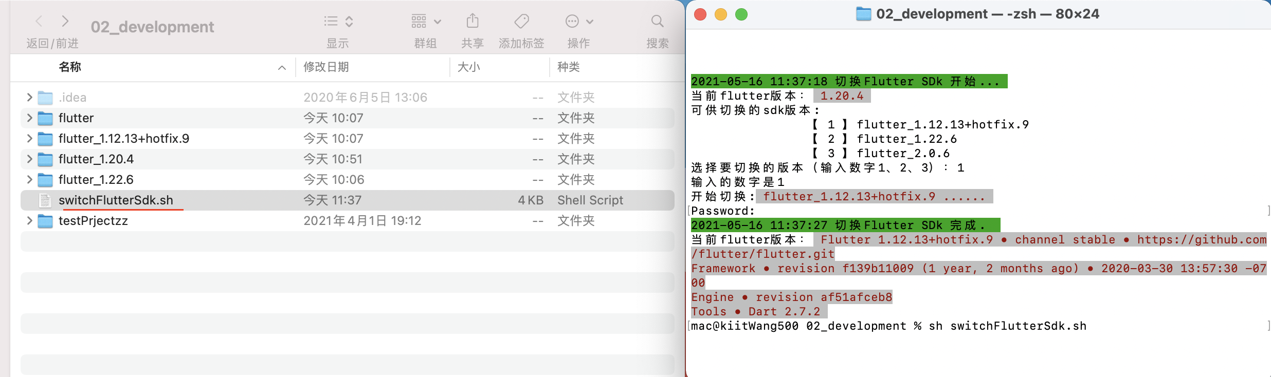The height and width of the screenshot is (377, 1271).
Task: Sort by the 大小 column header
Action: coord(468,67)
